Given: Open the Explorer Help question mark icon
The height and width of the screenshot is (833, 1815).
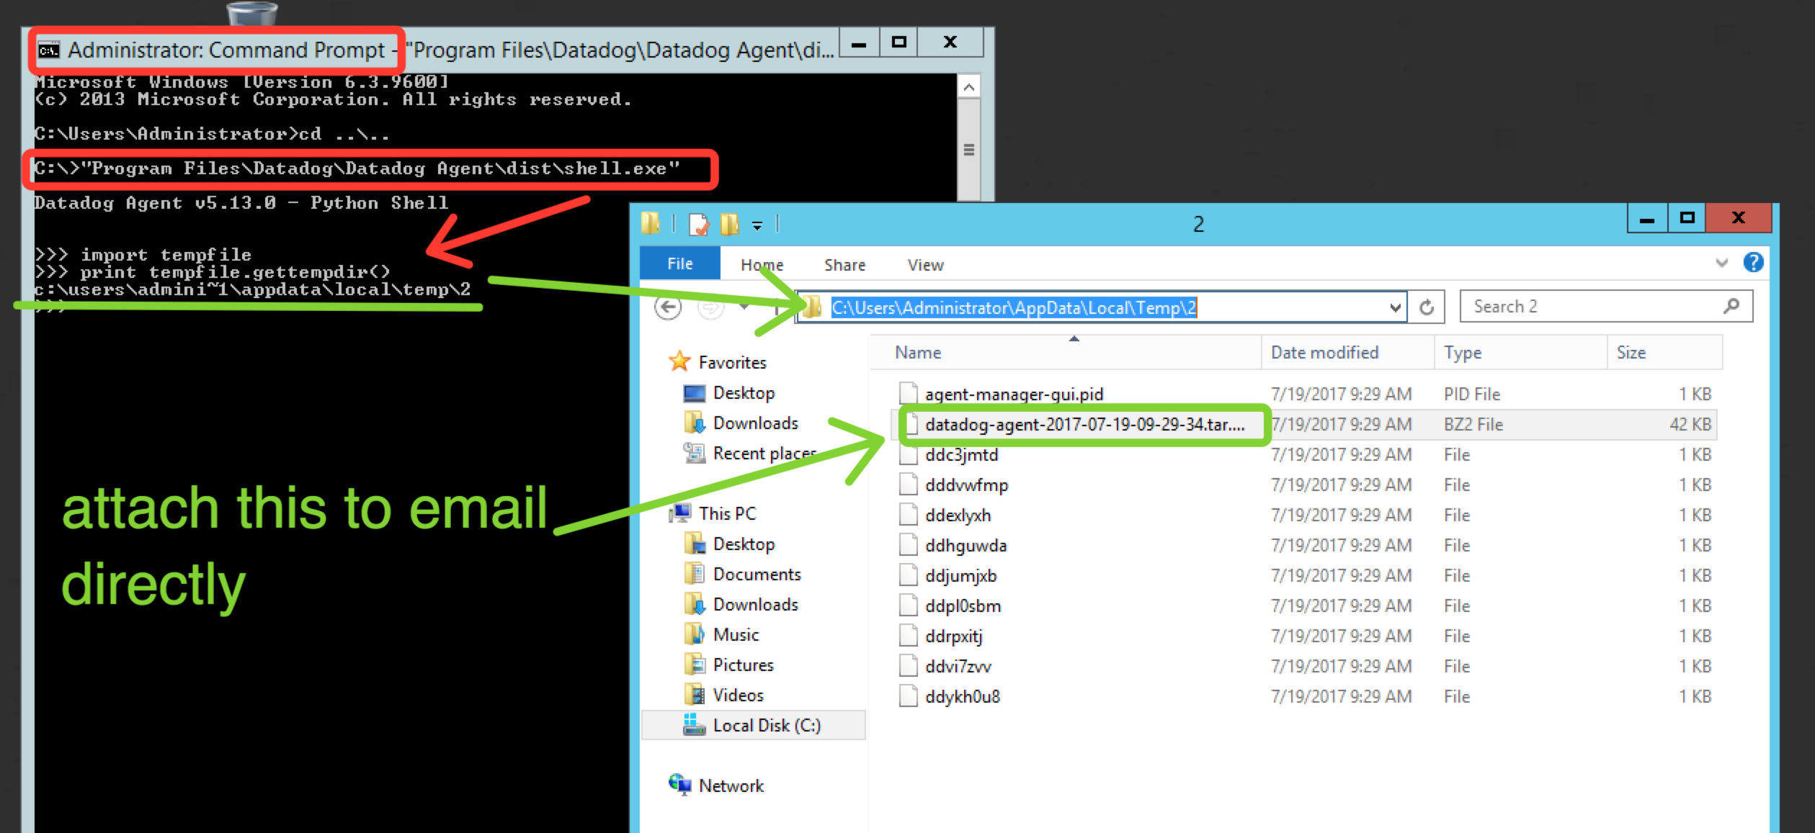Looking at the screenshot, I should [x=1753, y=262].
